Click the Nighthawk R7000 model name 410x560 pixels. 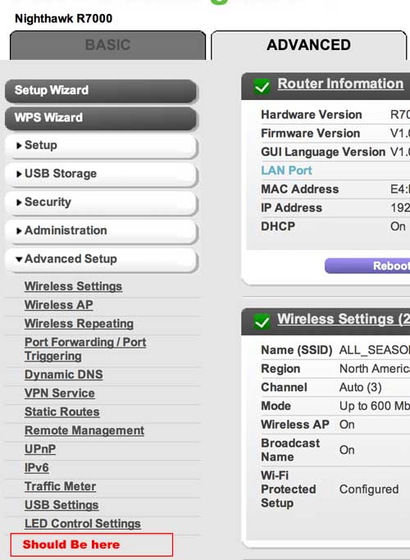[64, 19]
